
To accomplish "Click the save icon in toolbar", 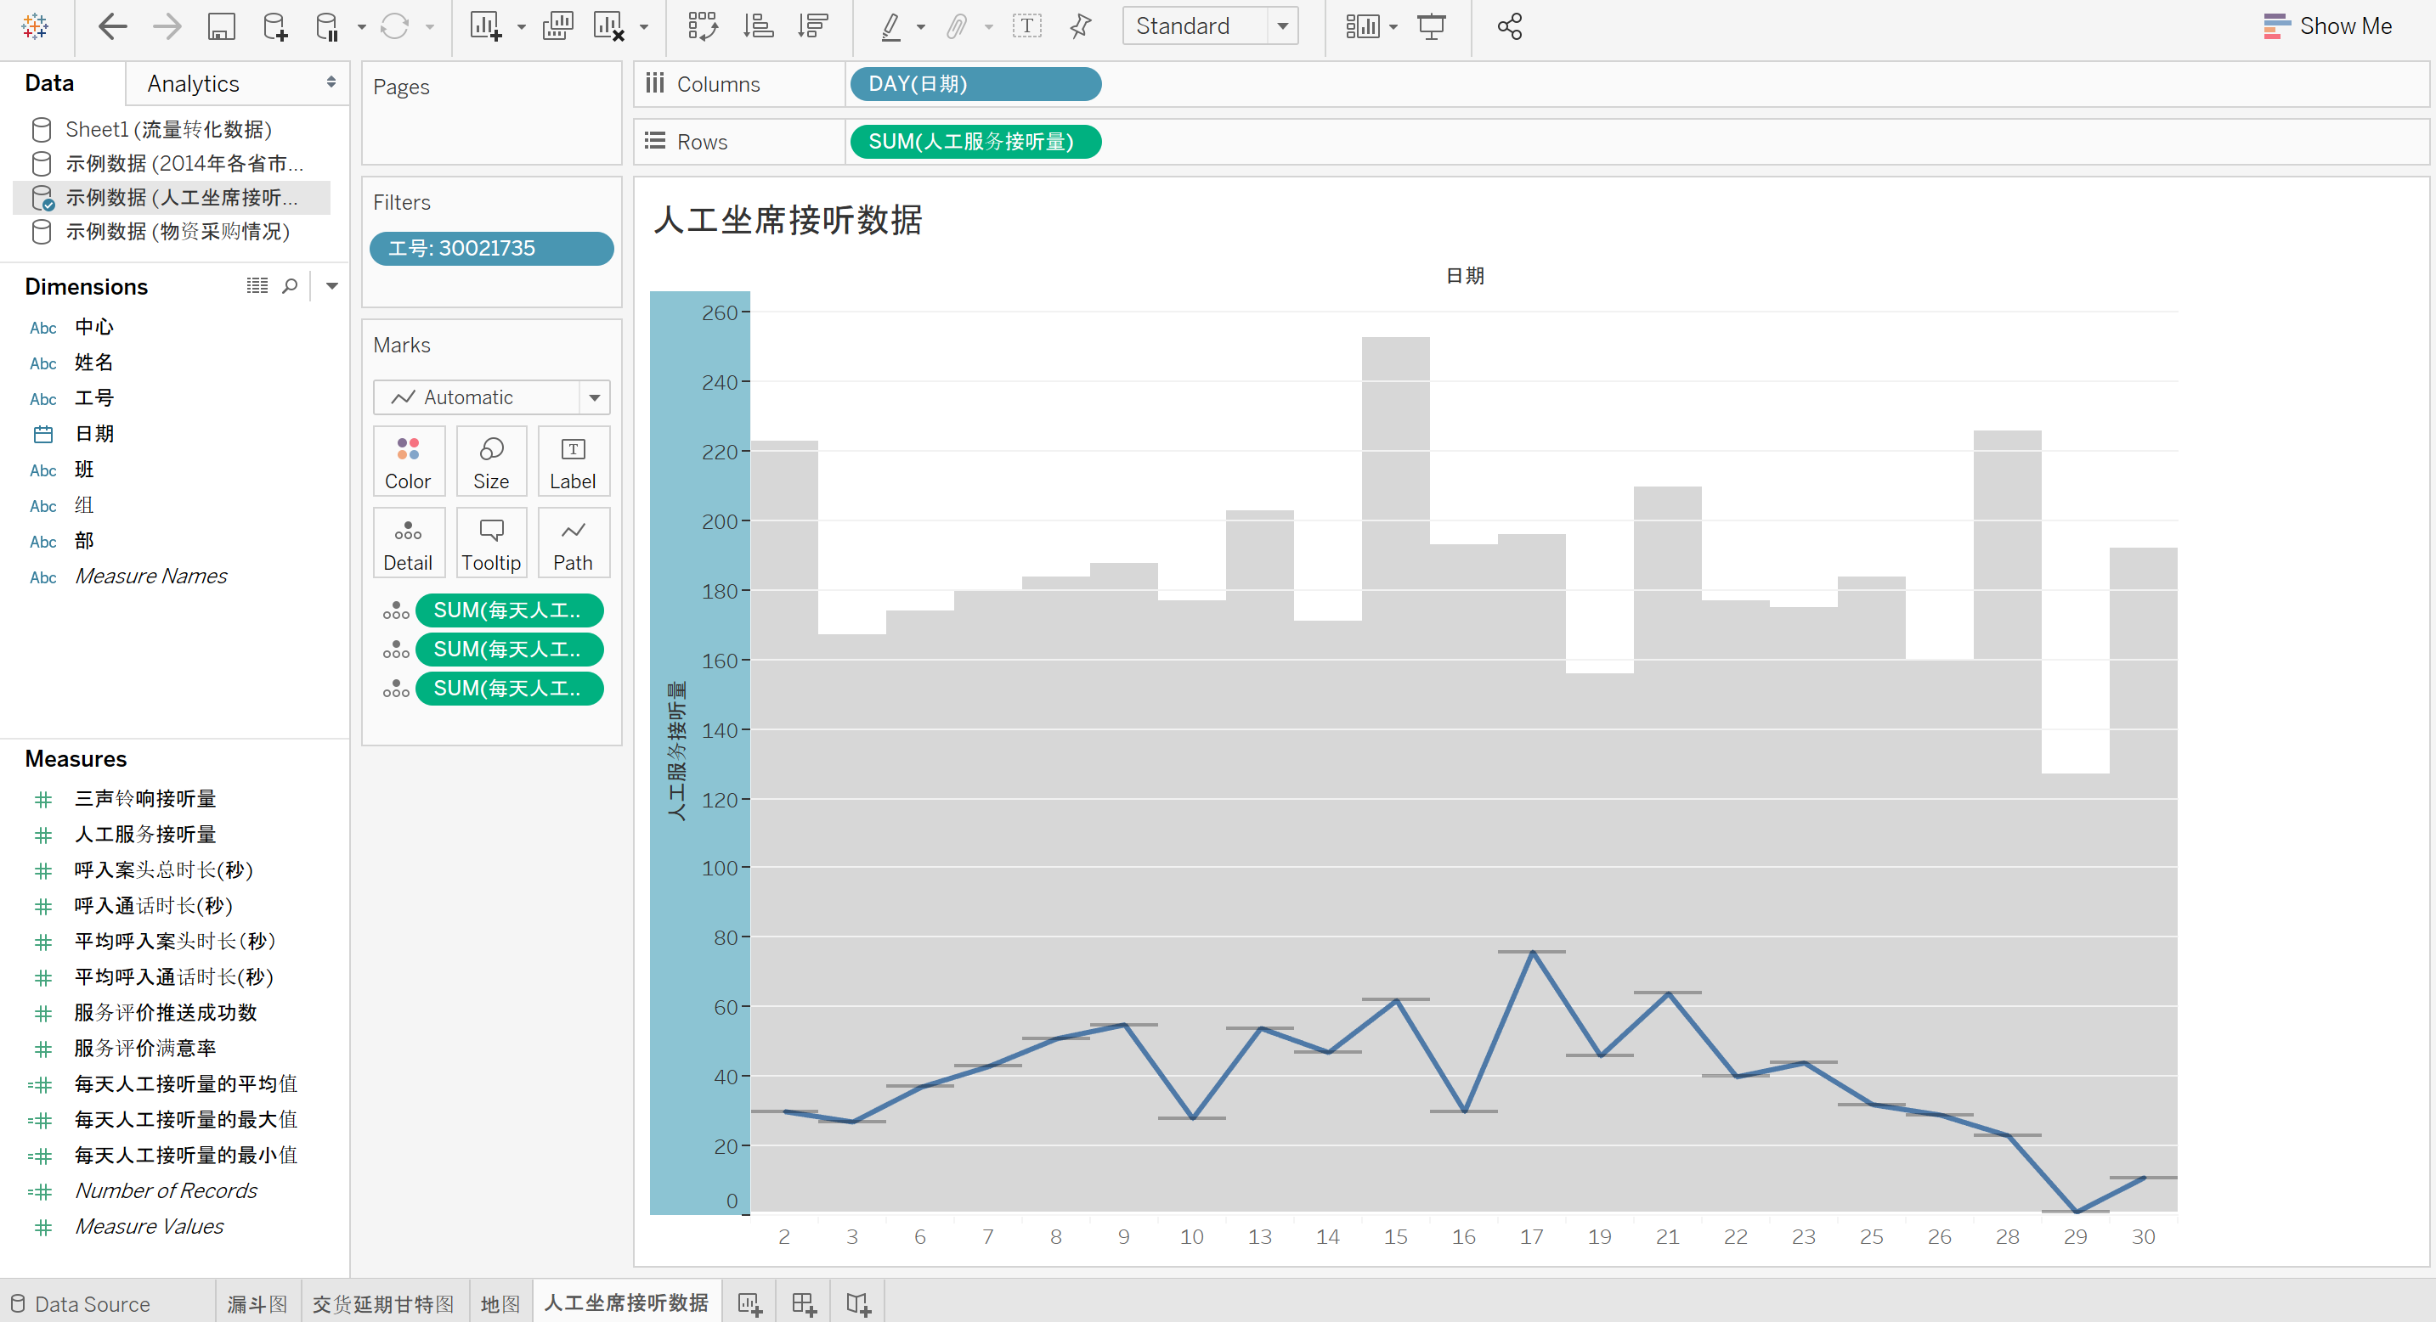I will pos(220,26).
